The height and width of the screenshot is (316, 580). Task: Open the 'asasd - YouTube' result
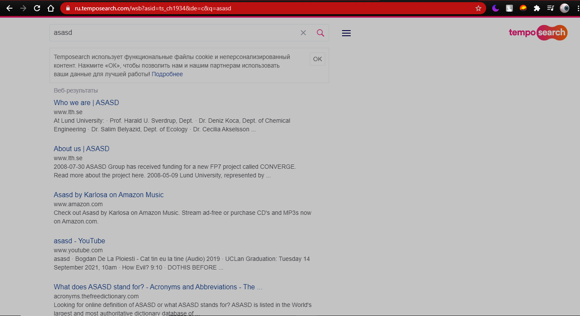80,241
